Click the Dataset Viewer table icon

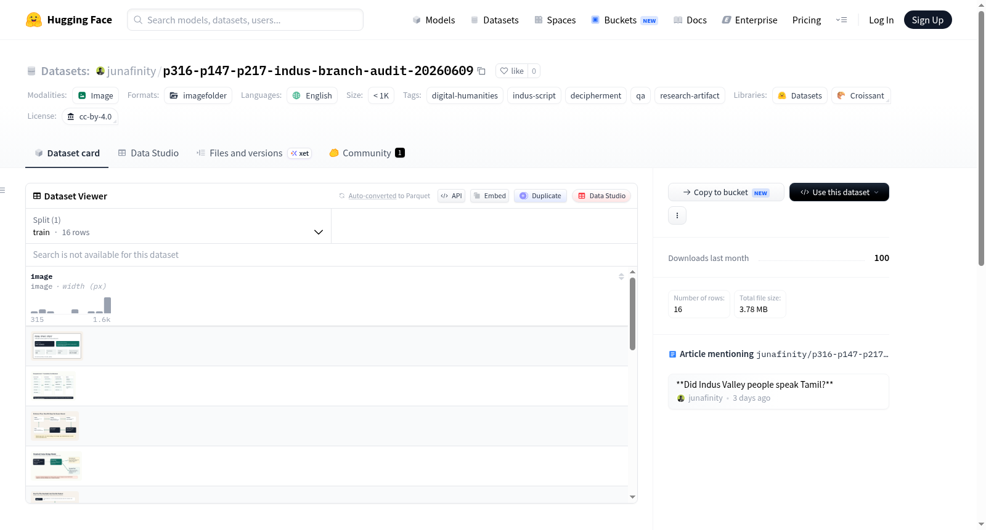[x=37, y=196]
